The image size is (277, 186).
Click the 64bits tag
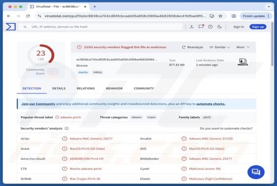[97, 72]
